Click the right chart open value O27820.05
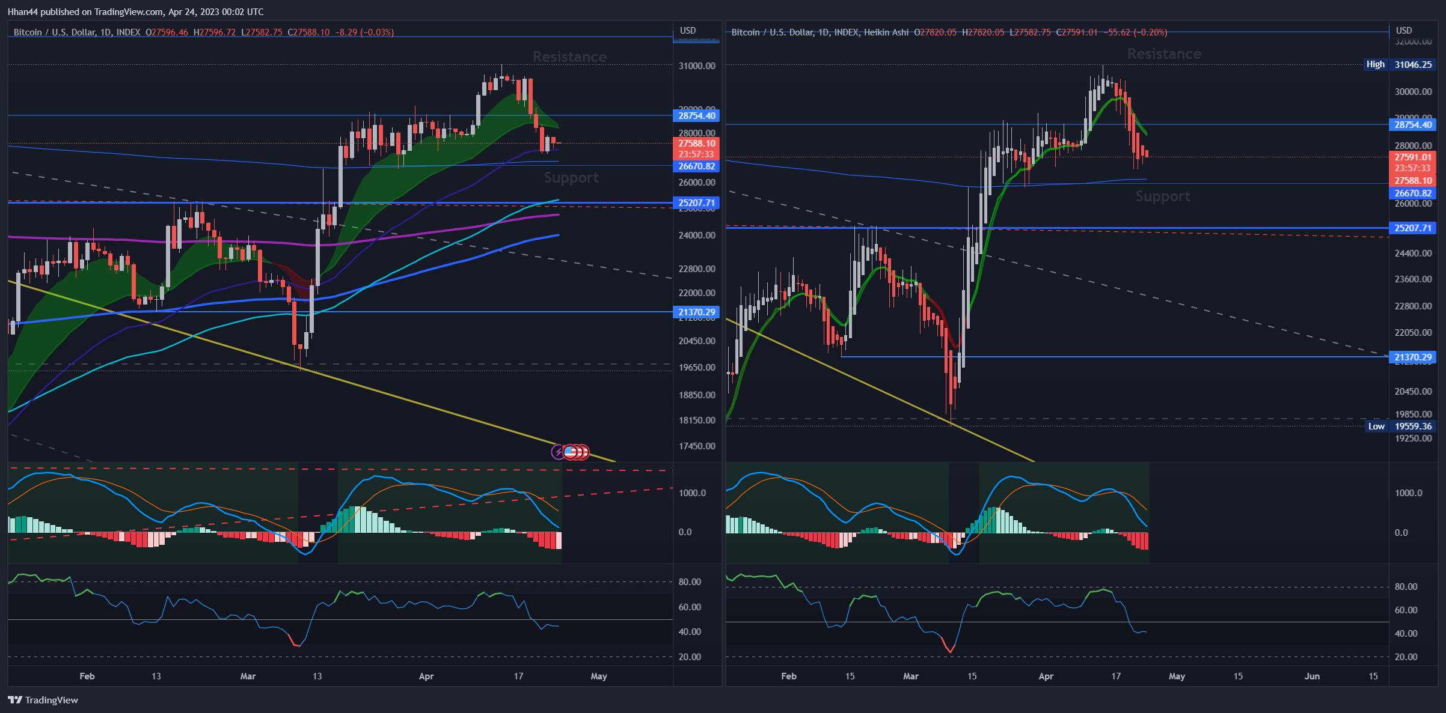Viewport: 1446px width, 713px height. tap(935, 32)
